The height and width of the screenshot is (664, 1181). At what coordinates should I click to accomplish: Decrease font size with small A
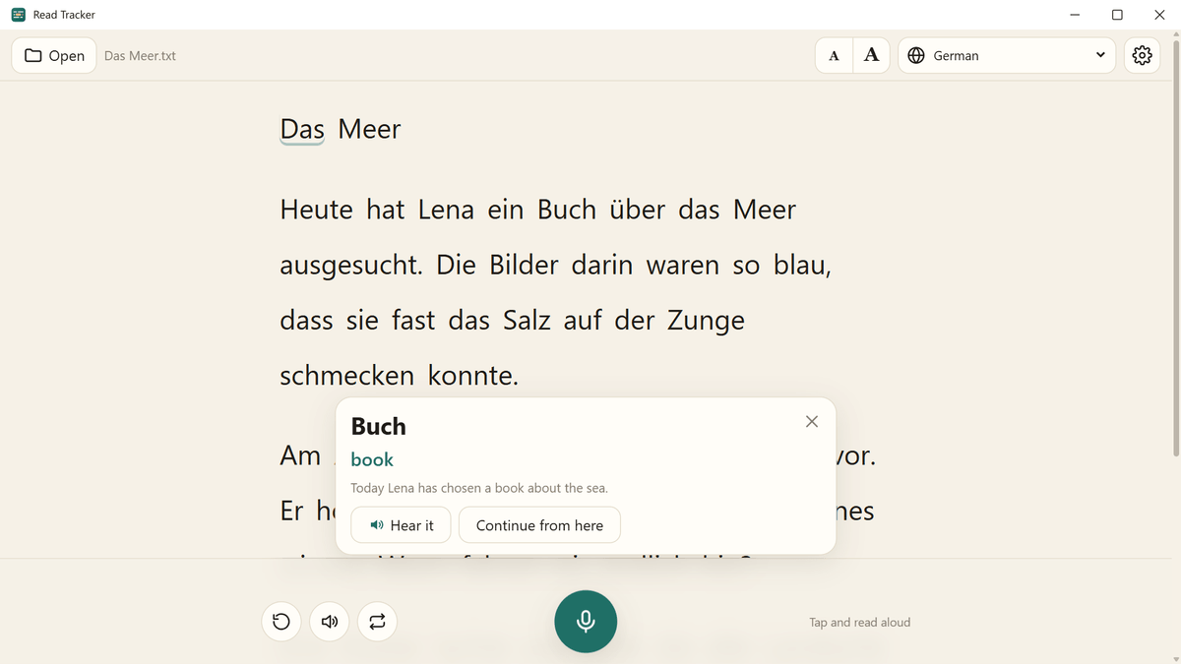(x=834, y=56)
